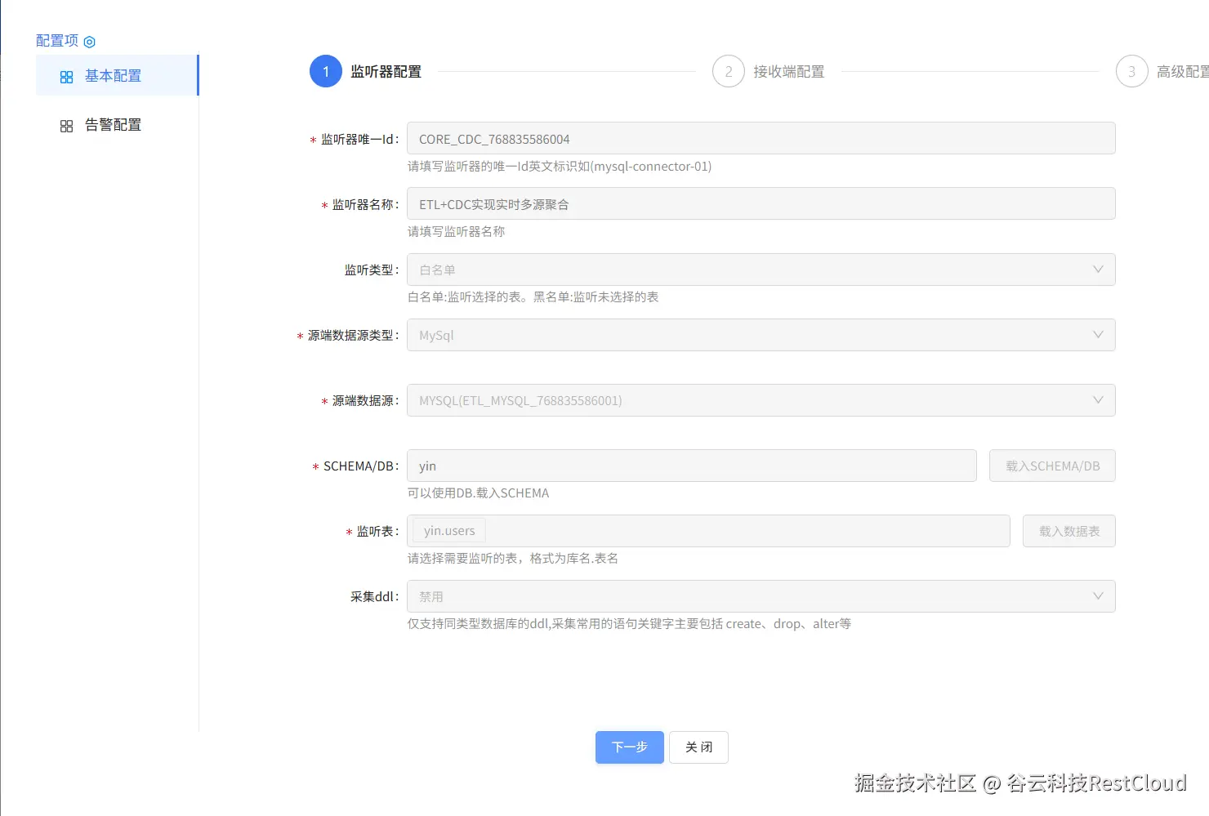Click the 载入SCHEMA/DB button
This screenshot has width=1209, height=816.
pos(1052,466)
